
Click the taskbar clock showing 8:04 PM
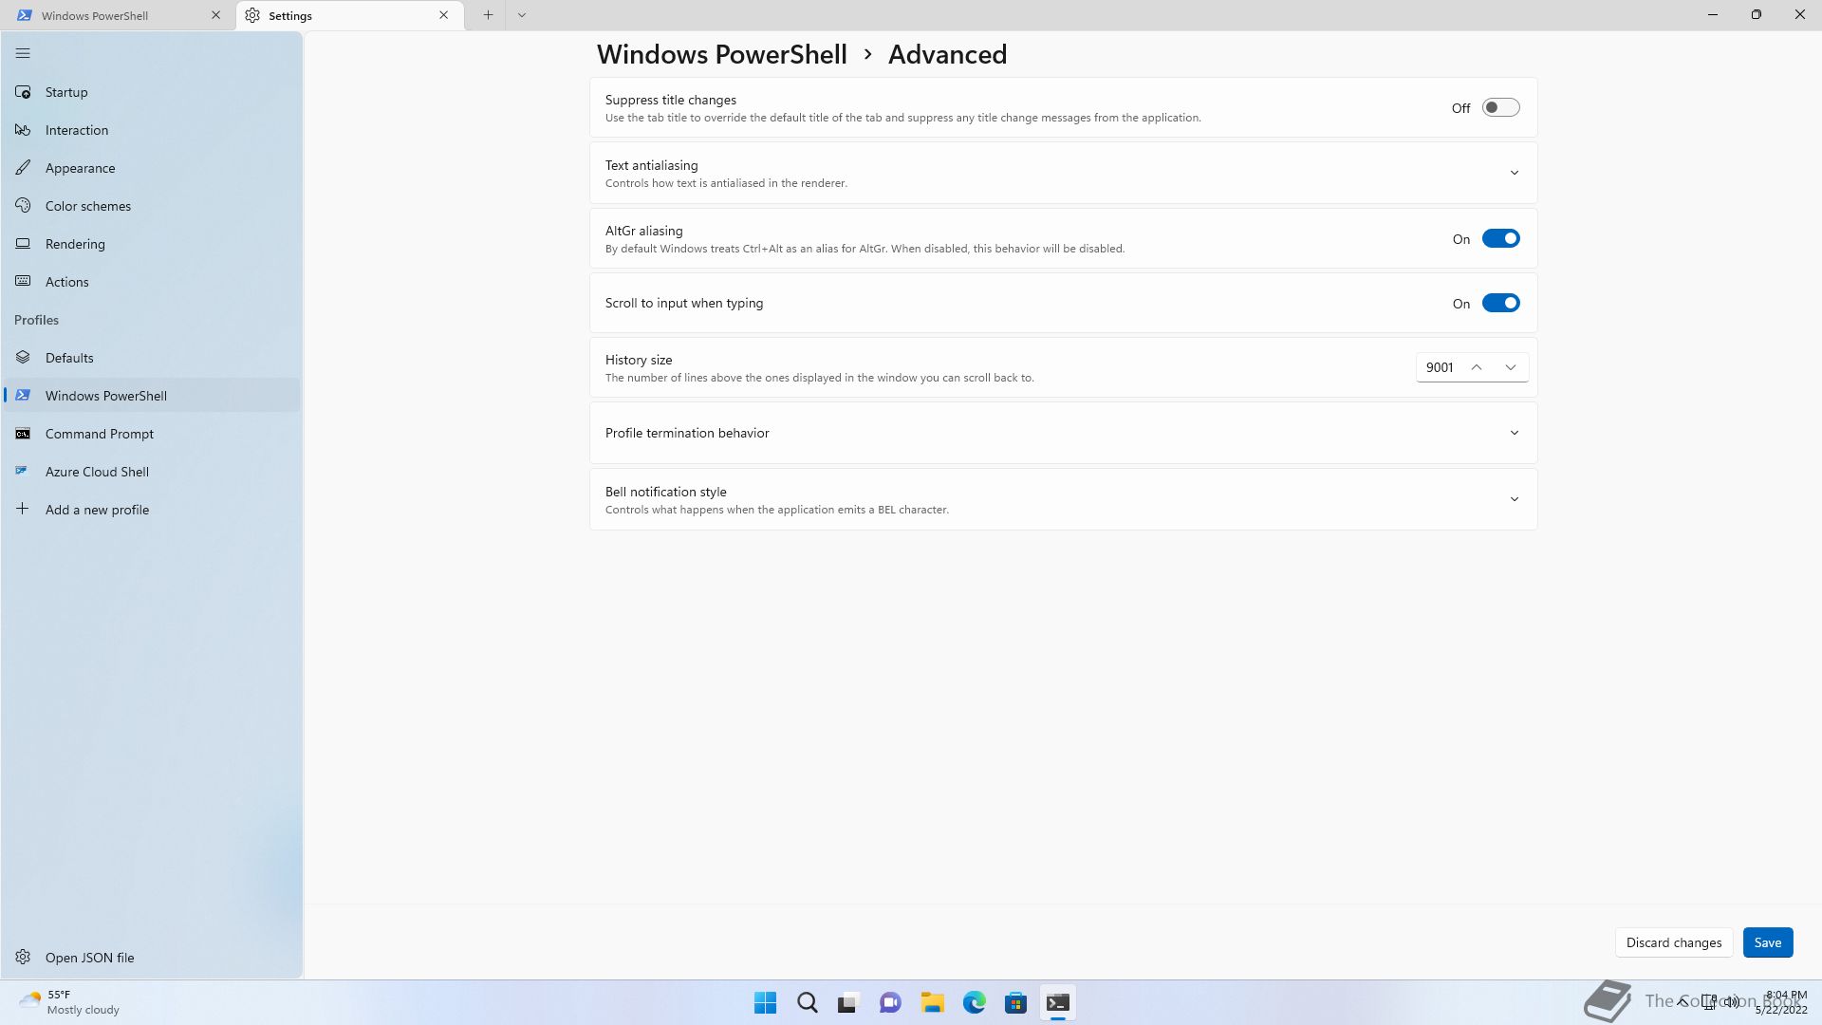(x=1780, y=1002)
